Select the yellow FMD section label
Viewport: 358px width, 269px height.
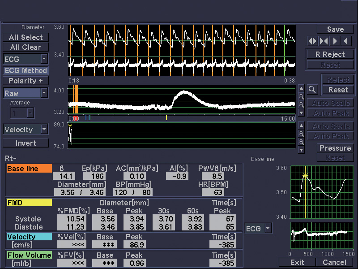click(29, 203)
